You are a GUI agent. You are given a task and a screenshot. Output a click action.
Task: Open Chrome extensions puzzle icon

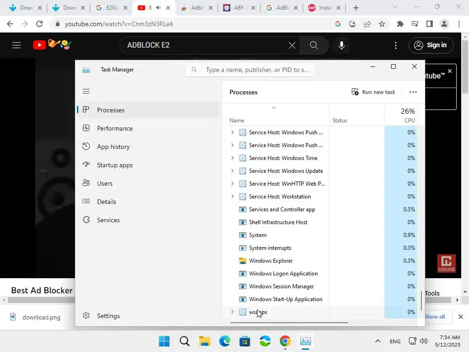400,24
